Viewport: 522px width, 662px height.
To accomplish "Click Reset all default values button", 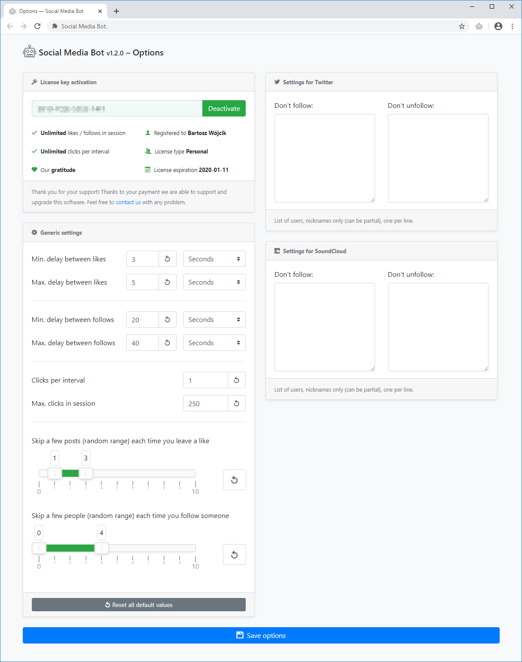I will click(139, 604).
